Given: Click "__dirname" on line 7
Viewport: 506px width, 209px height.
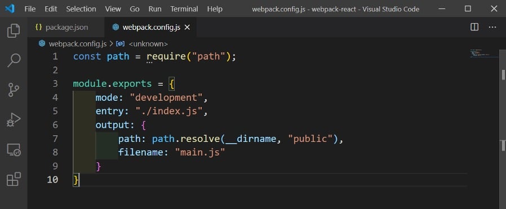Looking at the screenshot, I should point(250,139).
